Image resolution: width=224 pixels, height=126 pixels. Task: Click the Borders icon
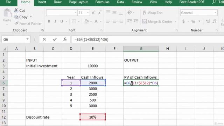pos(74,21)
